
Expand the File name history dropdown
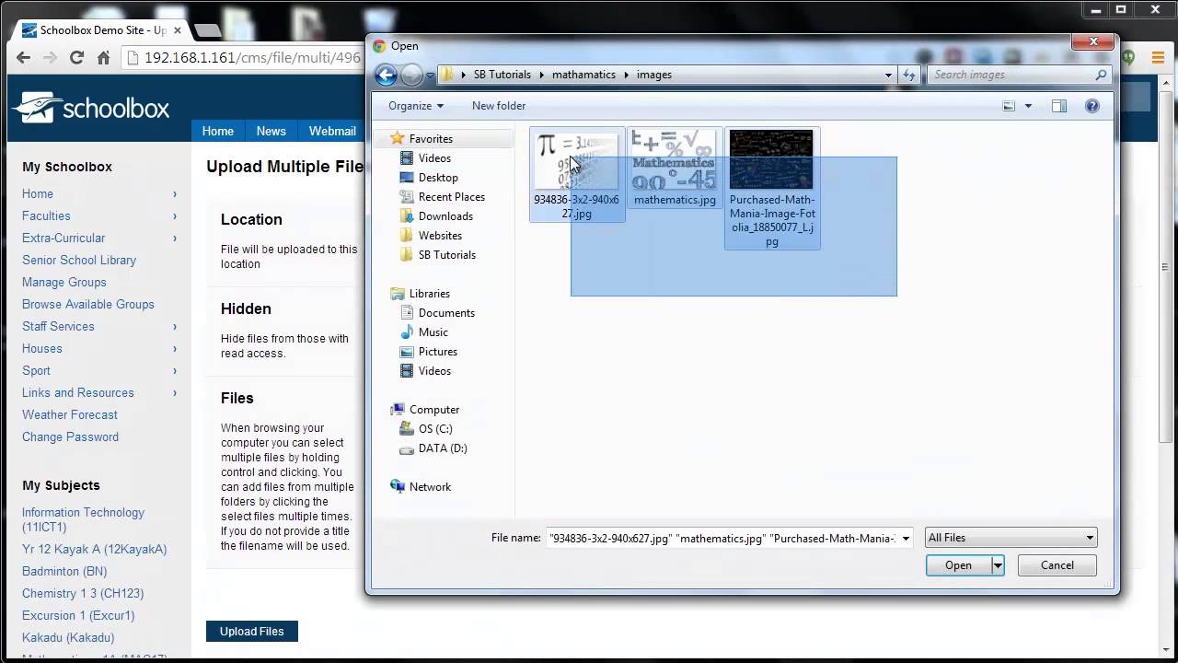click(x=907, y=538)
